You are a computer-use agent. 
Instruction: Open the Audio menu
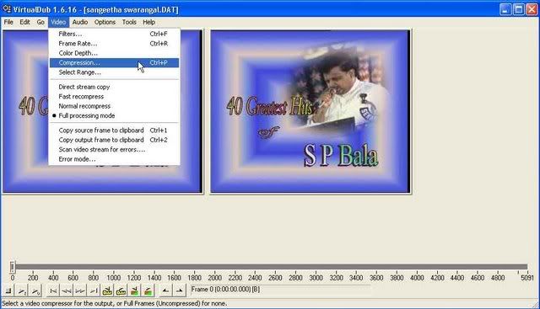80,22
